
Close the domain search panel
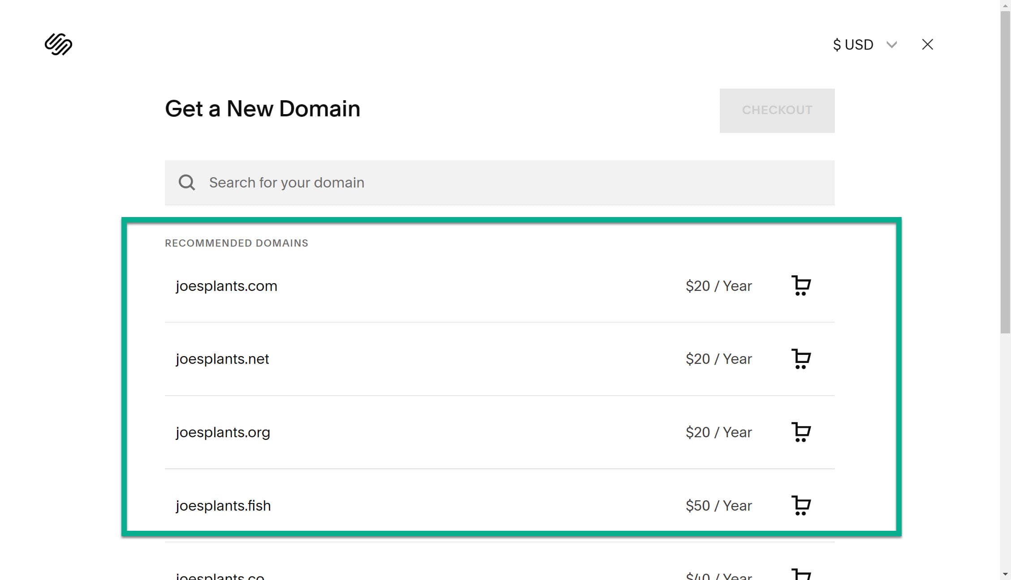point(927,44)
